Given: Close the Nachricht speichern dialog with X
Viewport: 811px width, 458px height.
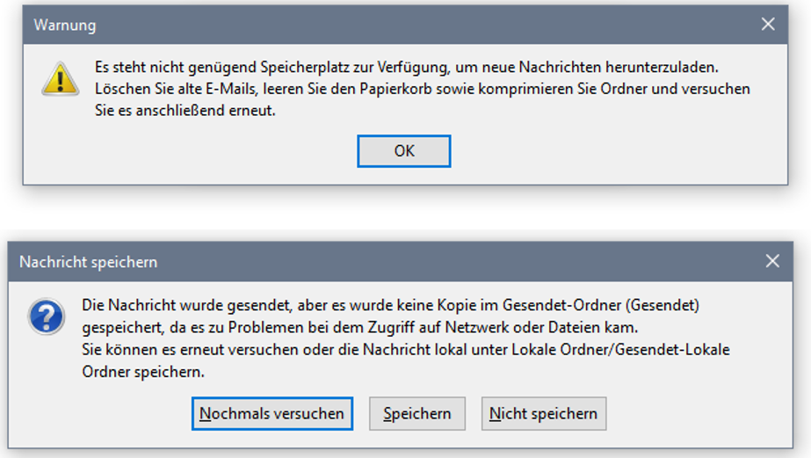Looking at the screenshot, I should pos(772,261).
